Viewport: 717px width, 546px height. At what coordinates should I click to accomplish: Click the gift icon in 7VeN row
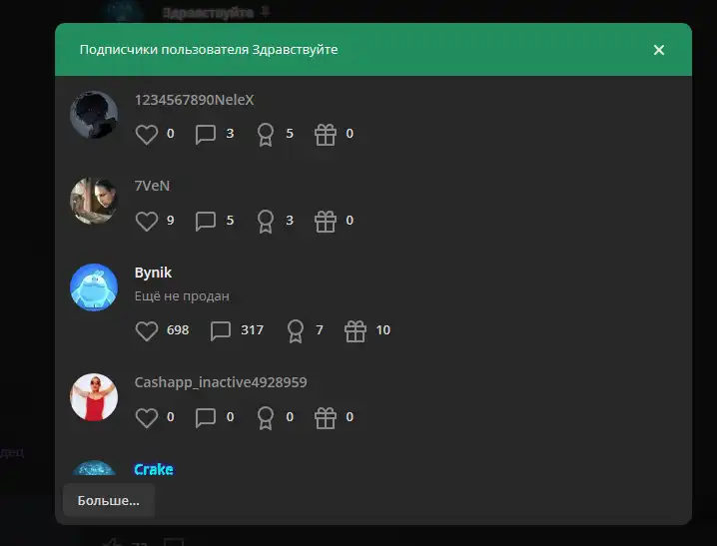[326, 222]
